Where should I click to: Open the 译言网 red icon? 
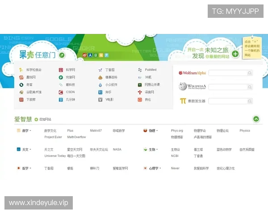(140, 92)
